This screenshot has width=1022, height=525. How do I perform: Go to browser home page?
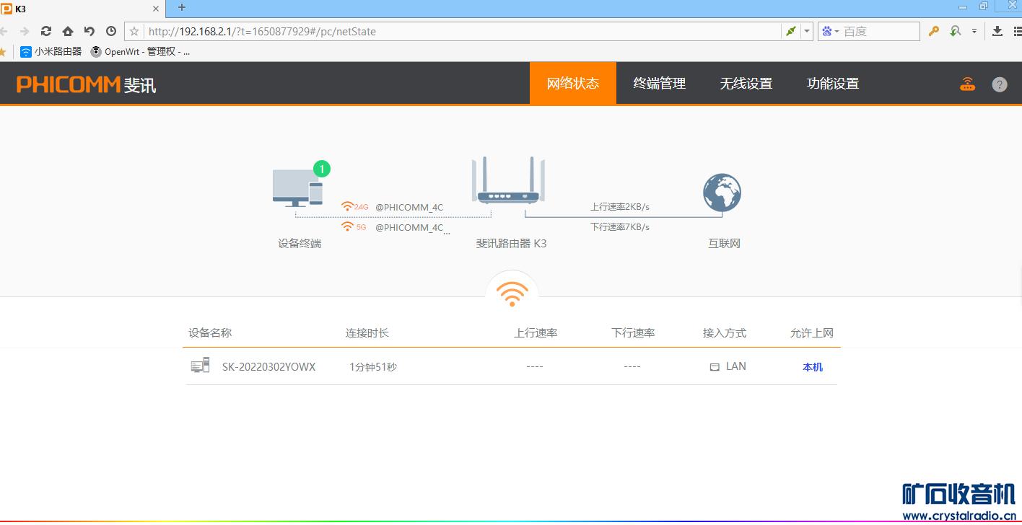tap(68, 31)
